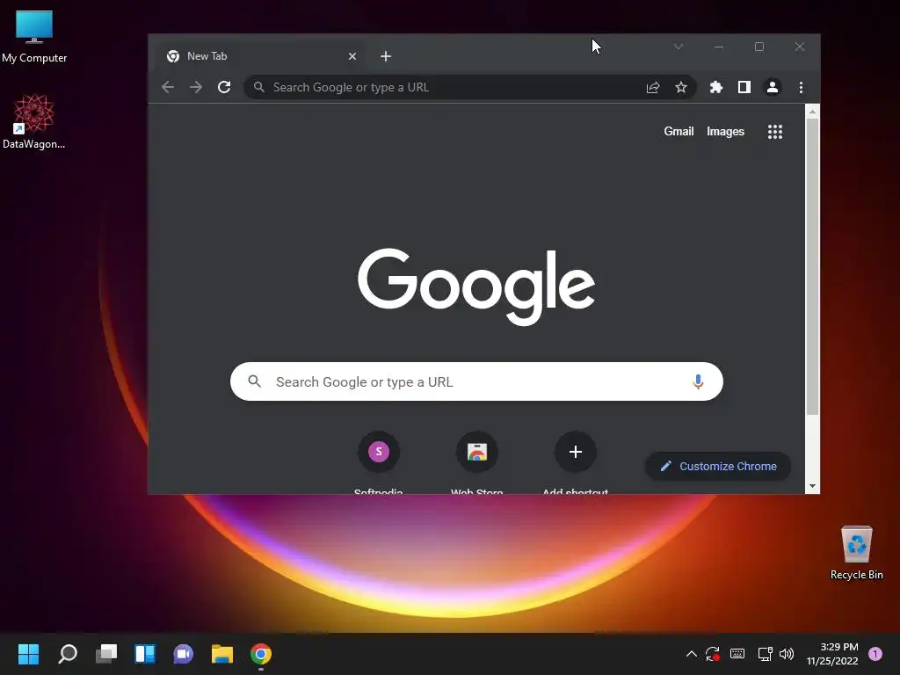Viewport: 900px width, 675px height.
Task: Select the My Computer desktop icon
Action: click(x=34, y=37)
